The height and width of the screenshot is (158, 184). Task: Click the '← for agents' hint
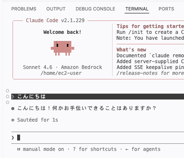point(143,149)
